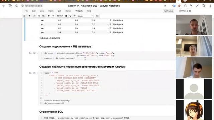Open the Help menu
The height and width of the screenshot is (120, 214).
pos(89,11)
